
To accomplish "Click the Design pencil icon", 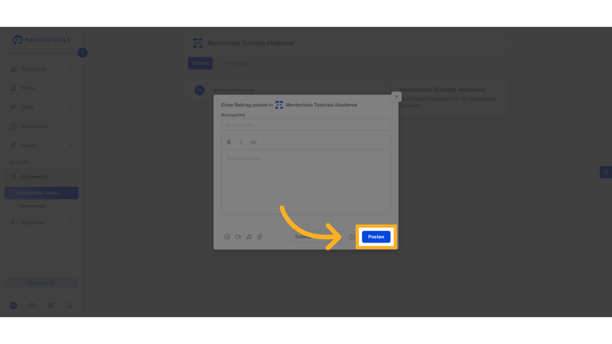I will tap(13, 146).
